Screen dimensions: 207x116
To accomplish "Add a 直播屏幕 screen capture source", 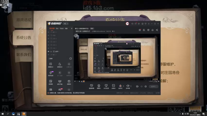I will tap(91, 87).
